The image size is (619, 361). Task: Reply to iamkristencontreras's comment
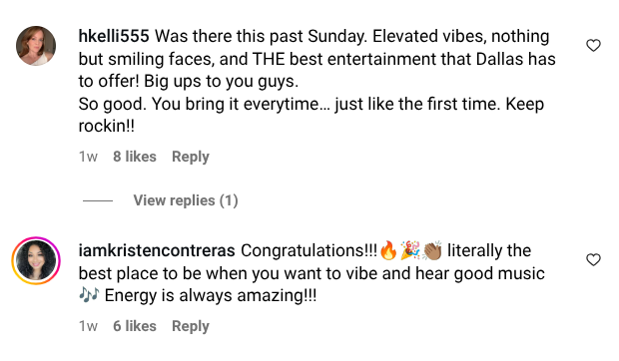point(191,326)
